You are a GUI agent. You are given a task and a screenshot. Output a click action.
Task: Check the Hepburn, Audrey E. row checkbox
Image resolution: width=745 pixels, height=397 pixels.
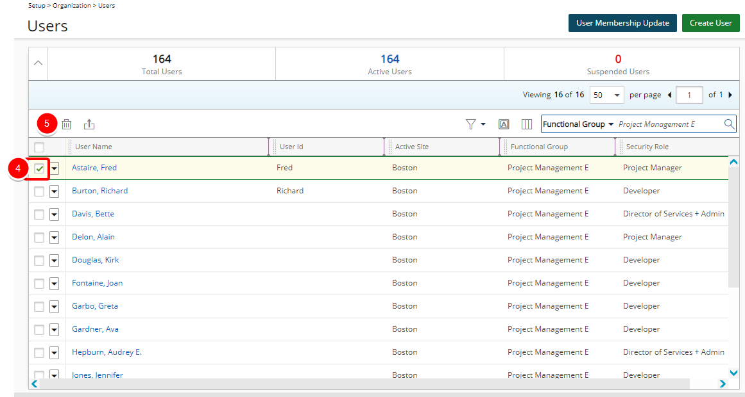click(39, 353)
